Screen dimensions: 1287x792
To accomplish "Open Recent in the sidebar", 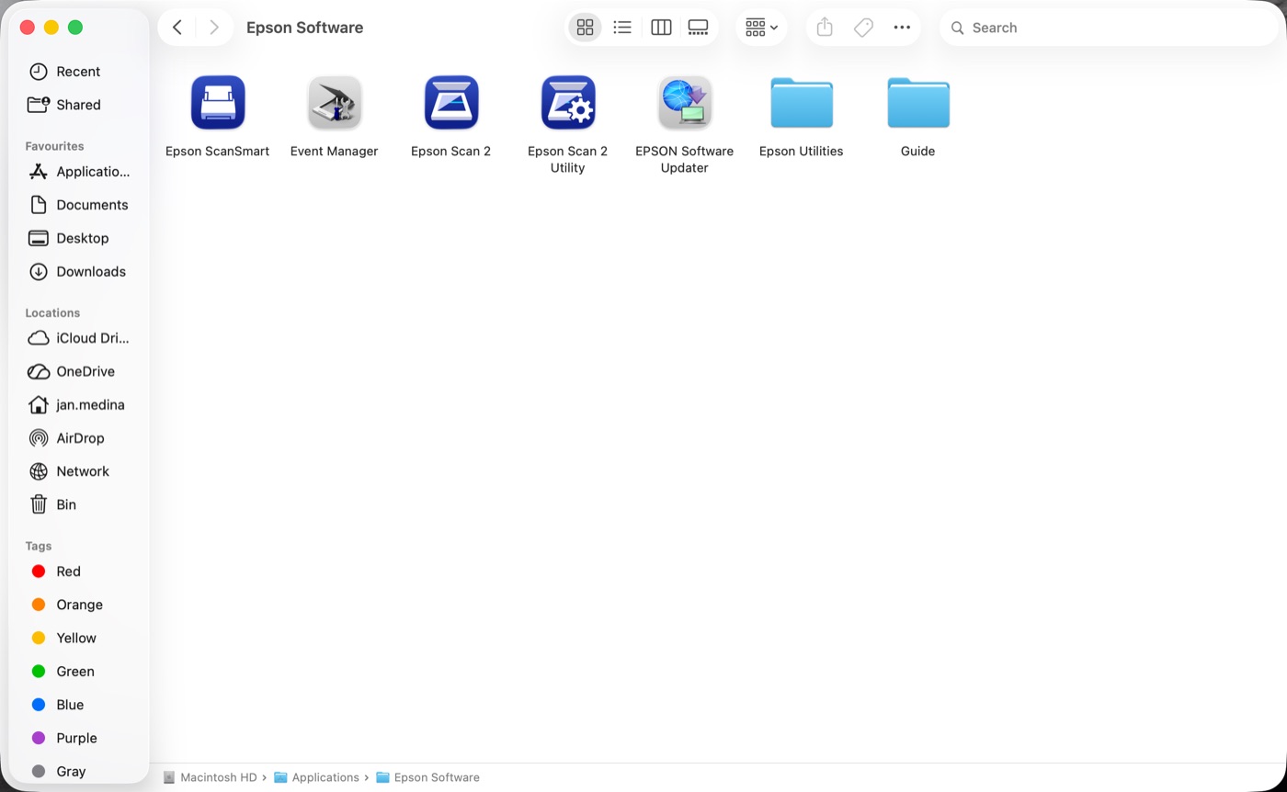I will click(x=79, y=72).
